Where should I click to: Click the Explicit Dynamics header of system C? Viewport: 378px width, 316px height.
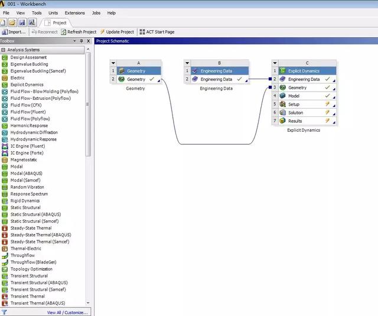pyautogui.click(x=307, y=71)
